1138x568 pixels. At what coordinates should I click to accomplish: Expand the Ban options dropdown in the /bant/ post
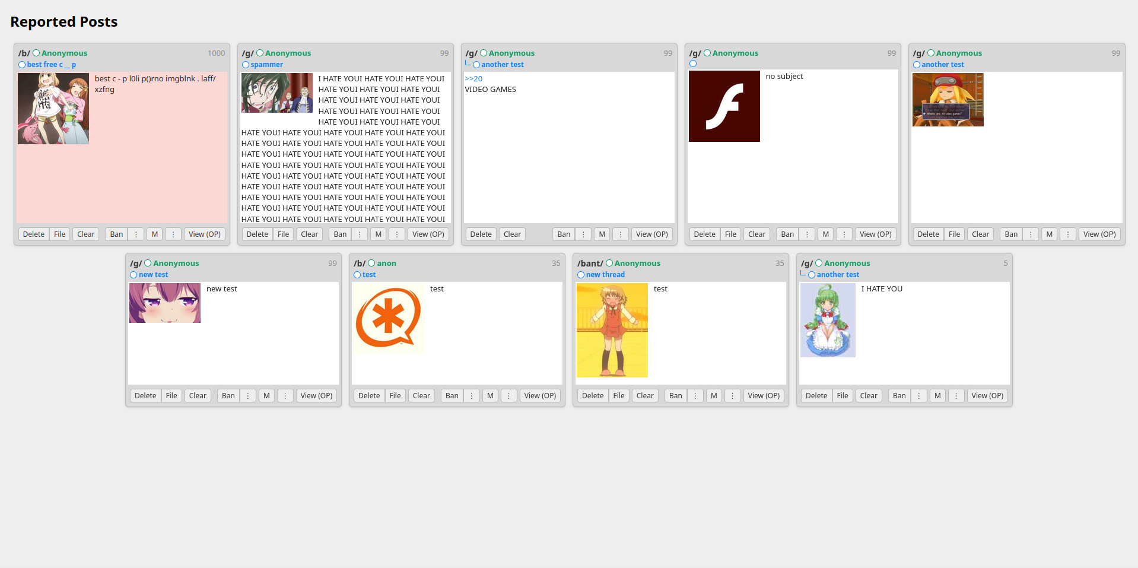pyautogui.click(x=695, y=396)
